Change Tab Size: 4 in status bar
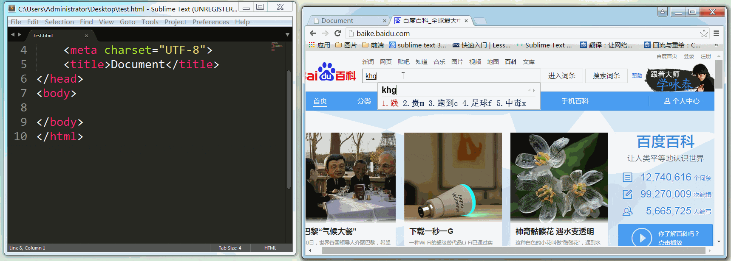The image size is (731, 261). point(230,248)
